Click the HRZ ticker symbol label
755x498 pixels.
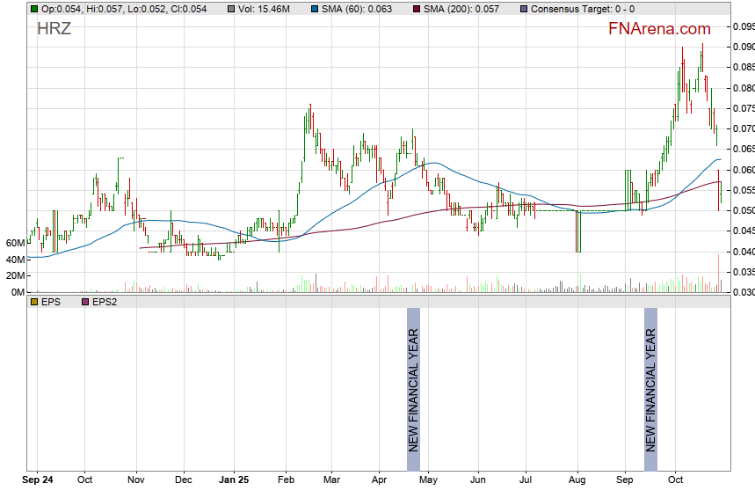pos(54,29)
